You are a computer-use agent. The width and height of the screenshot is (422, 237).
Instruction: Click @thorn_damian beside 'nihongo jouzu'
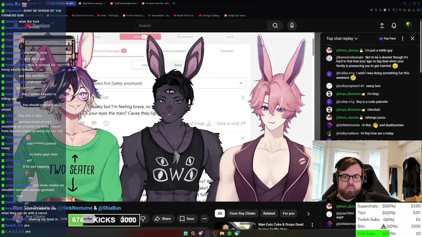pos(347,118)
